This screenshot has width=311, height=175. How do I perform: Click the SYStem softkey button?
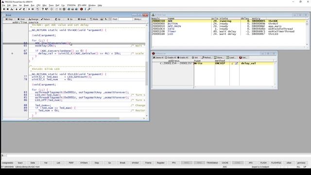84,163
